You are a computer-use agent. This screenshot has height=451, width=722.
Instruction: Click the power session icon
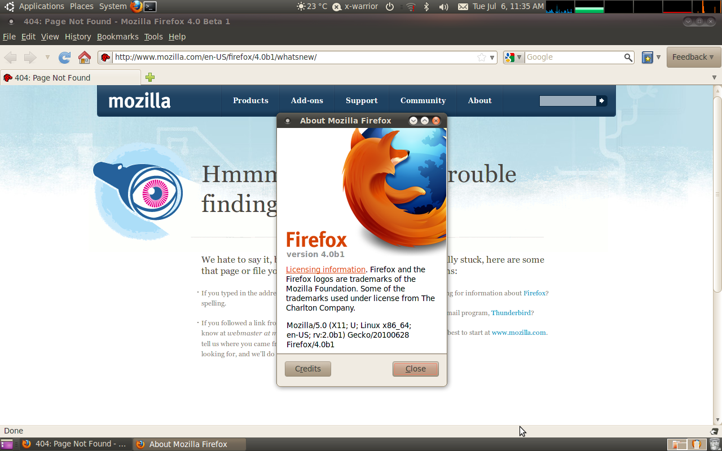[390, 7]
